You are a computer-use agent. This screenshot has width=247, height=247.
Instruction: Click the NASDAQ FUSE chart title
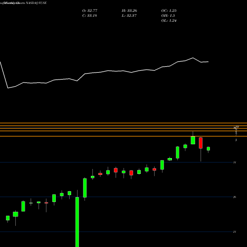(x=36, y=3)
